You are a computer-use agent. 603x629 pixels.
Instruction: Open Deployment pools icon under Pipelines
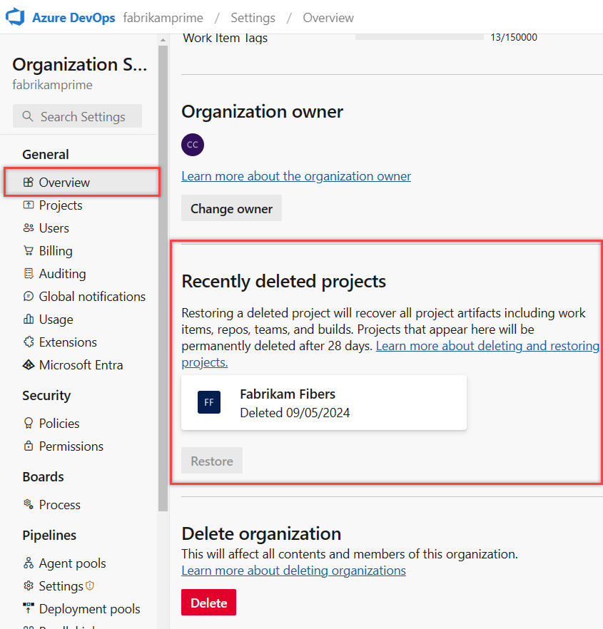pos(32,609)
